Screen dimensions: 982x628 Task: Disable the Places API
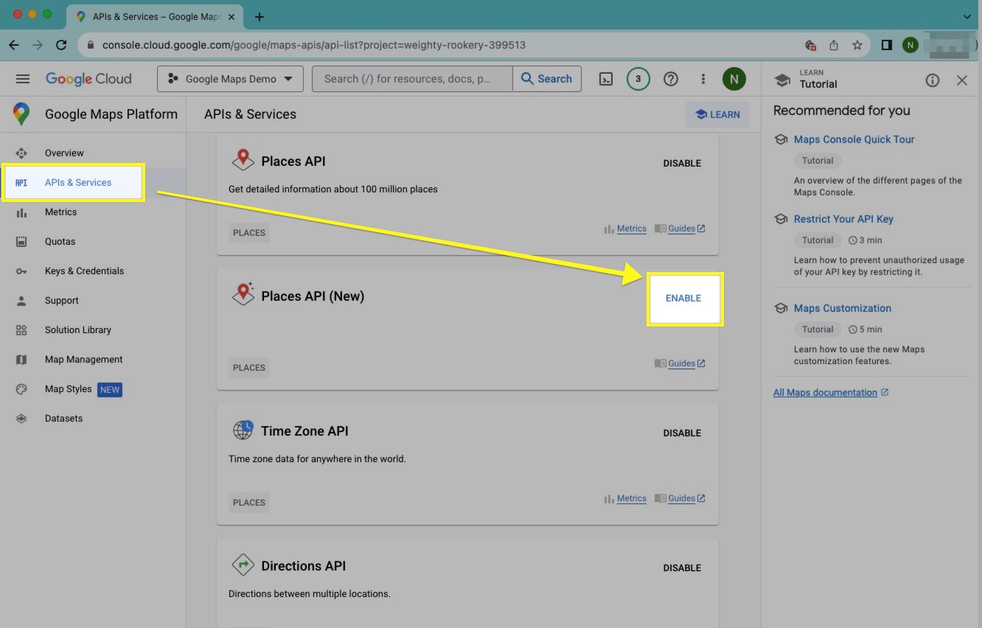tap(682, 163)
